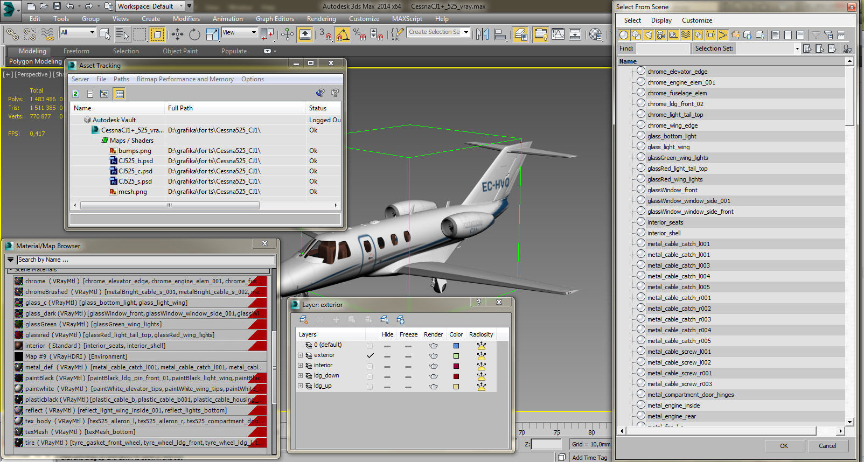Click the Name column header in Select From Scene
Screen dimensions: 864x462
pos(731,61)
